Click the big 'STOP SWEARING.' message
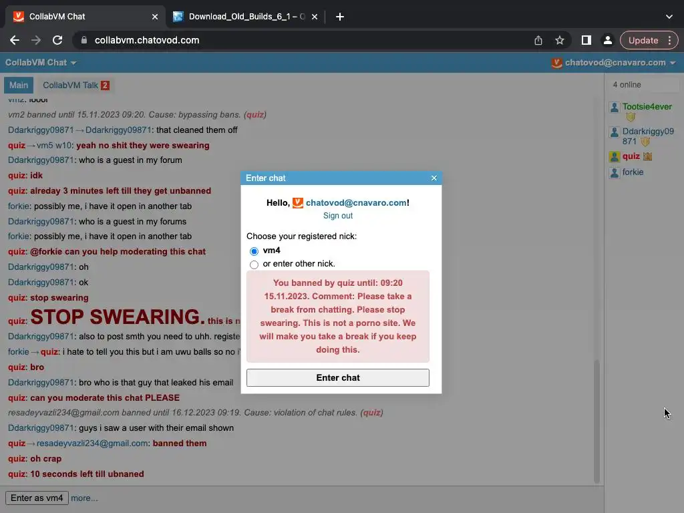 point(118,317)
